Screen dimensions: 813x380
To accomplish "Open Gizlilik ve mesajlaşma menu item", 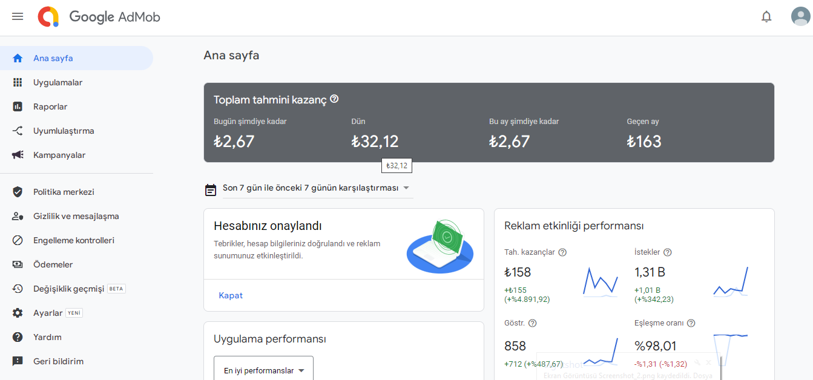I will [76, 216].
